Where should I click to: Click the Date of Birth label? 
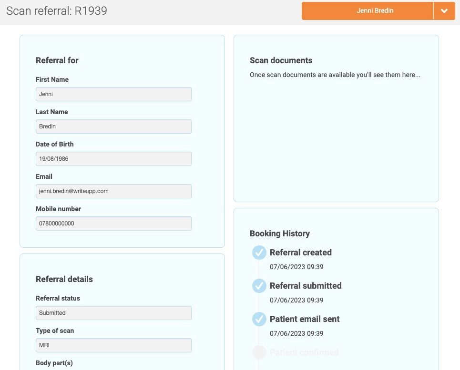(54, 144)
